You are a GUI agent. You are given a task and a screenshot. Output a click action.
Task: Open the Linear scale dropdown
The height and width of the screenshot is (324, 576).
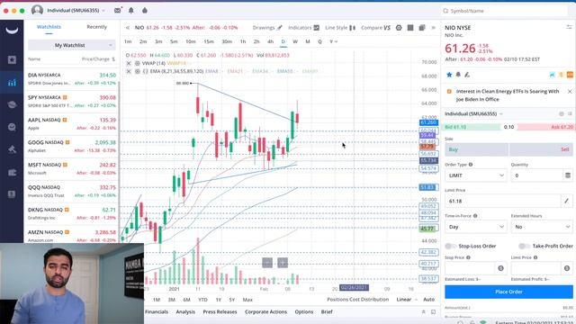point(407,300)
